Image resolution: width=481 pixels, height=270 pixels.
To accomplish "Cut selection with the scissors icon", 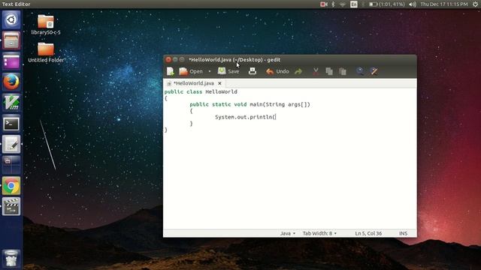I will (x=316, y=71).
